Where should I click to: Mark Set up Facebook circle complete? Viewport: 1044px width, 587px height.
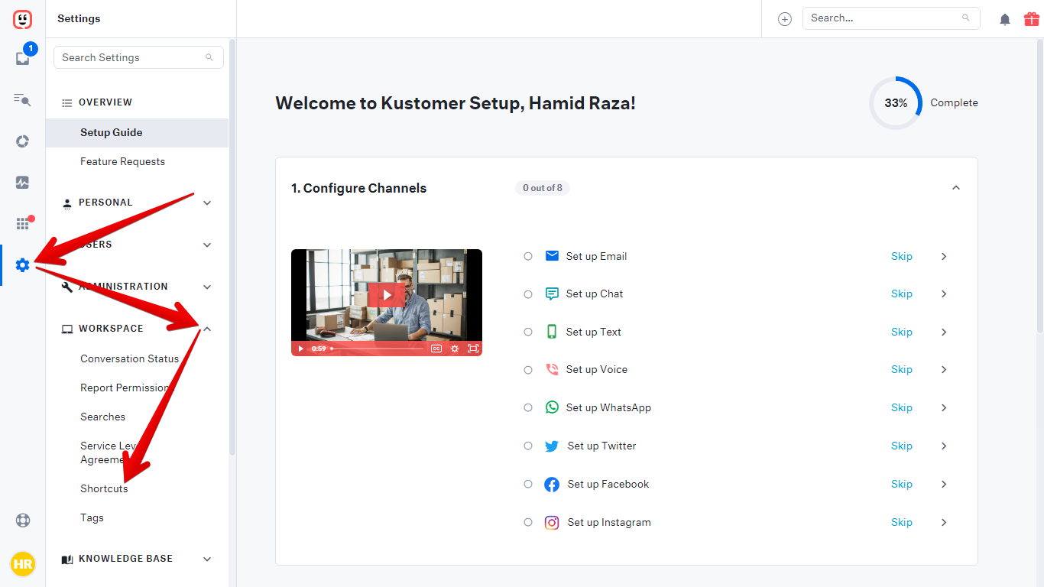(528, 484)
